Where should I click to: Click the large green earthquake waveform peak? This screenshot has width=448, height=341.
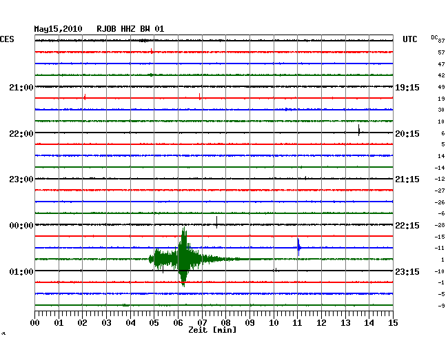[x=183, y=256]
